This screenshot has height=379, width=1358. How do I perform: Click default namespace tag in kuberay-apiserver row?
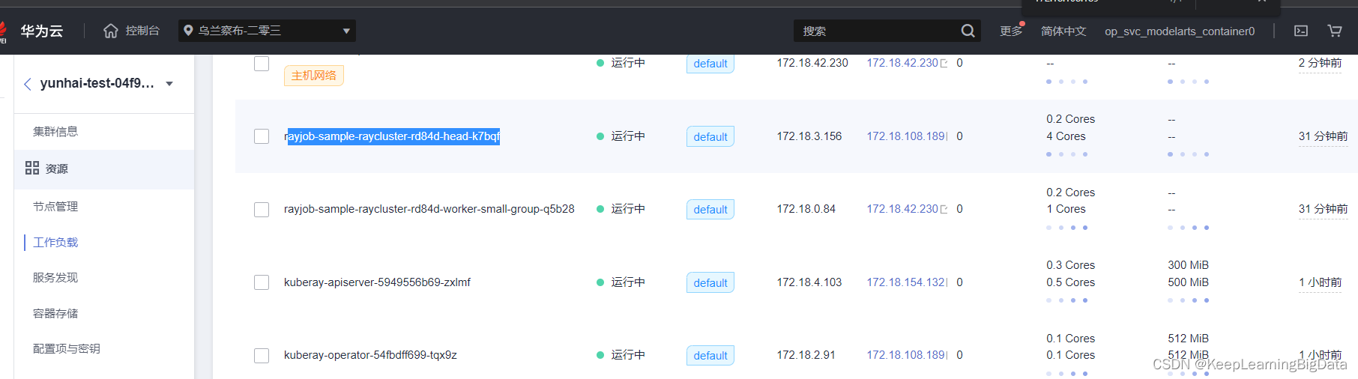point(710,282)
